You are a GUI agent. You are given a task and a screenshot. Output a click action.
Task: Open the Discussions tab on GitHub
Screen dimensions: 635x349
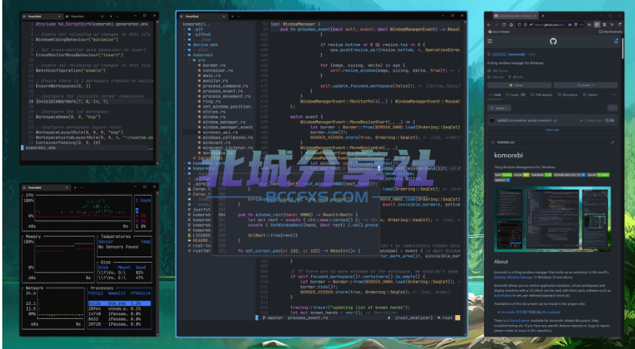pyautogui.click(x=567, y=95)
